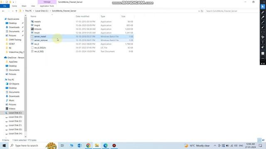Select This PC in navigation pane
Screen dimensions: 266x149
pos(11,80)
